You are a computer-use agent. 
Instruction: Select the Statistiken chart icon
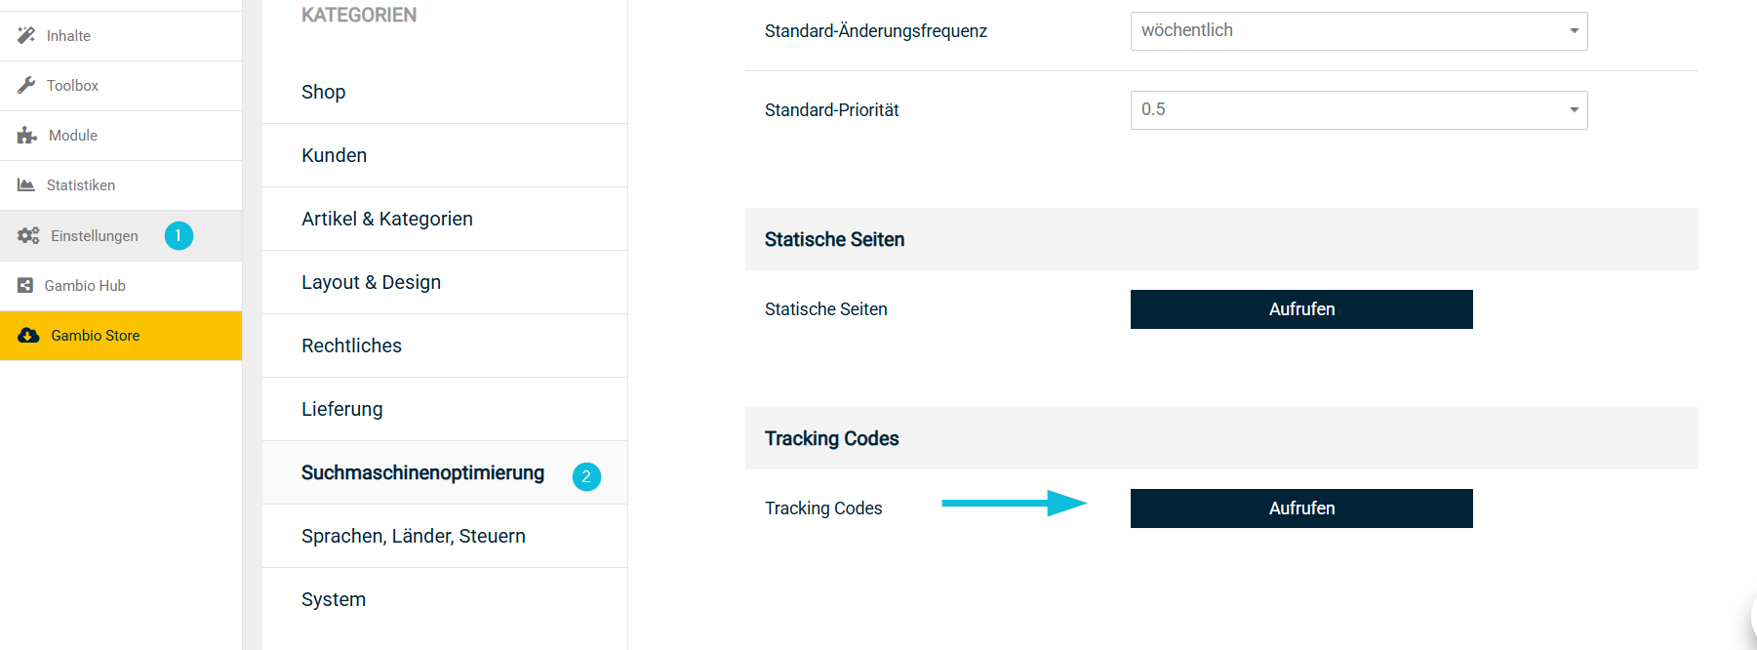click(x=26, y=184)
